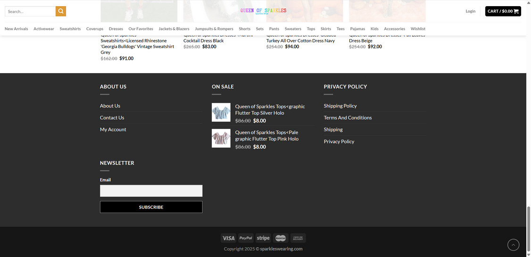Screen dimensions: 531x257
Task: Open Dresses menu item
Action: tap(116, 29)
